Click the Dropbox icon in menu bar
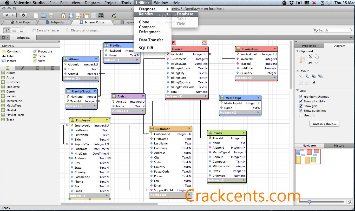Screen dimensions: 355x211 [x=291, y=3]
